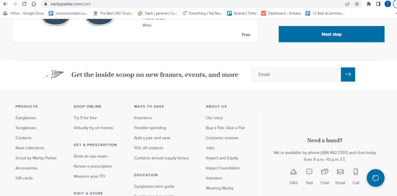Open the 12 Best eCommerce bookmark

[325, 13]
